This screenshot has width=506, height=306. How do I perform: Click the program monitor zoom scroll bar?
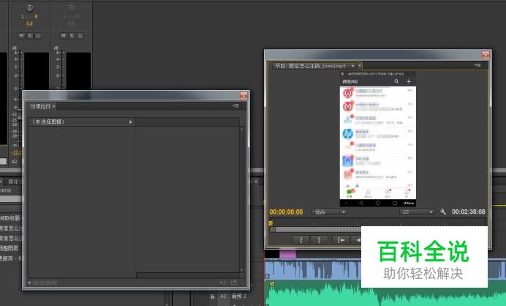pyautogui.click(x=317, y=229)
